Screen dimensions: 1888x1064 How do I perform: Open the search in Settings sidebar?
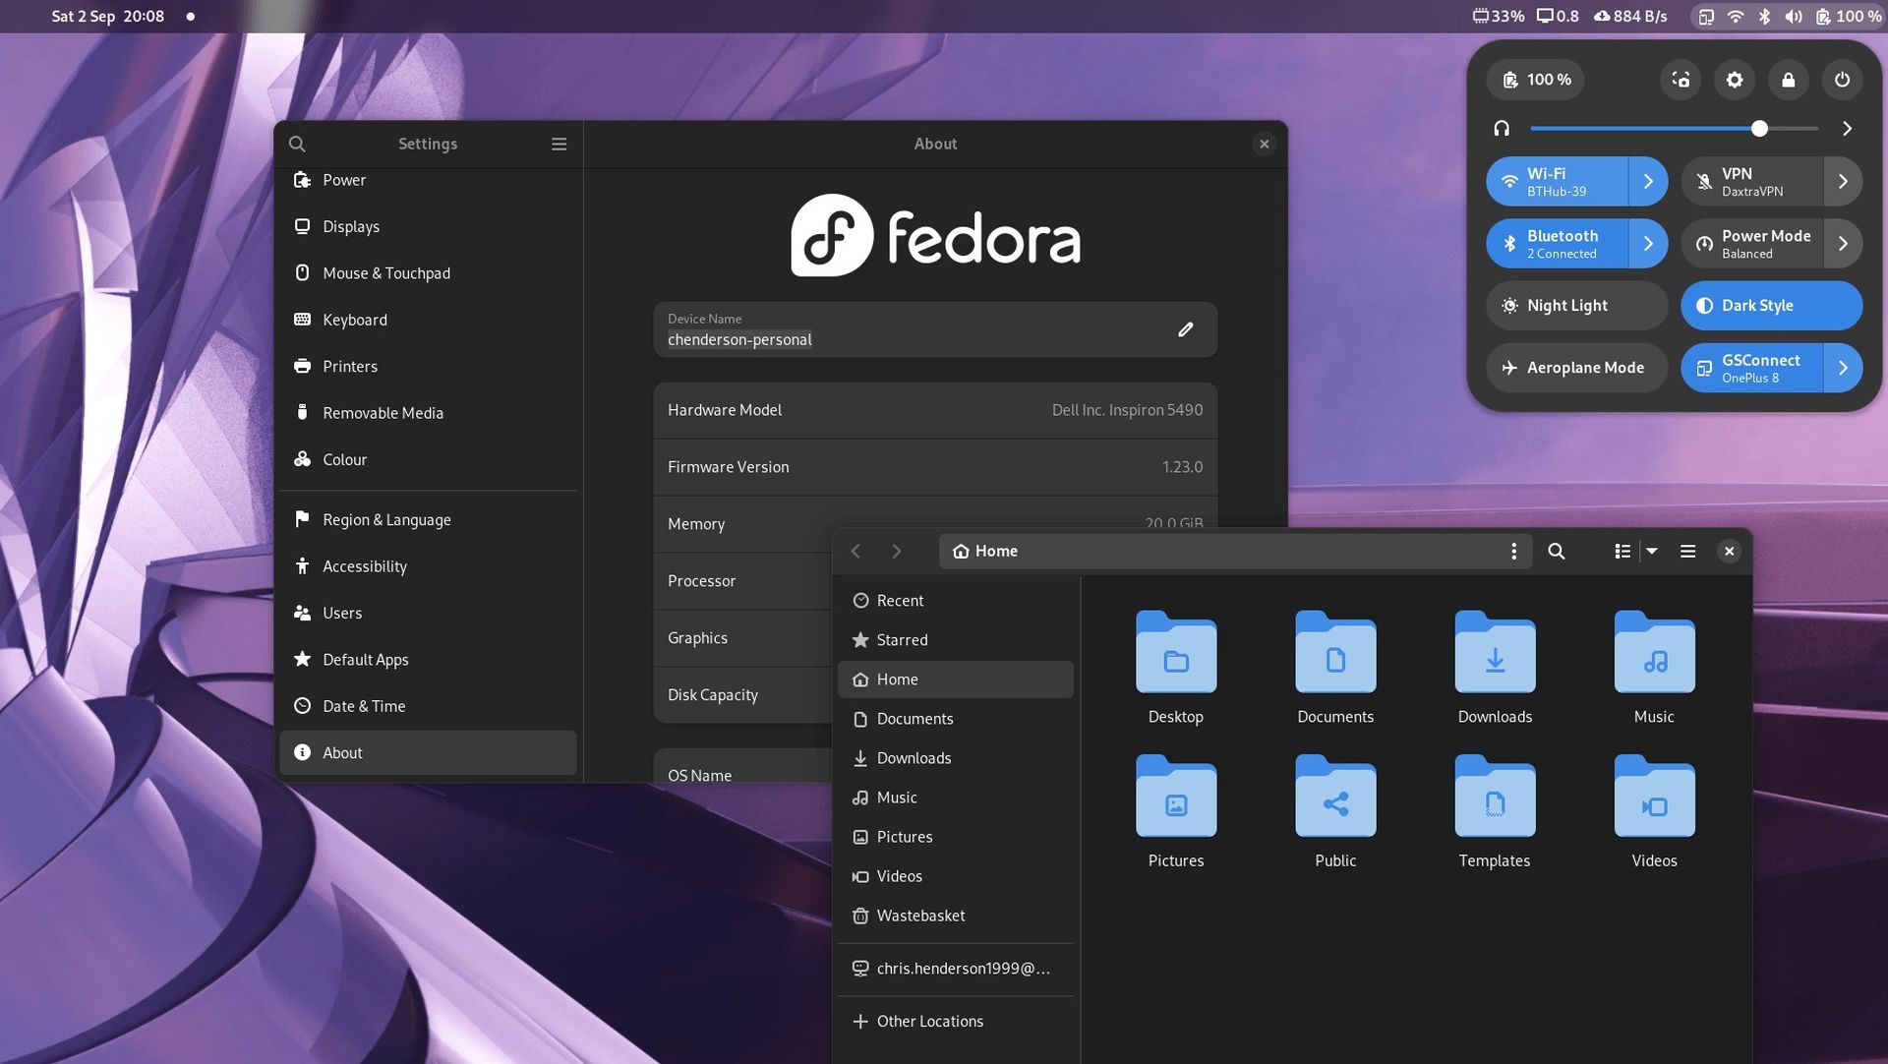tap(297, 144)
